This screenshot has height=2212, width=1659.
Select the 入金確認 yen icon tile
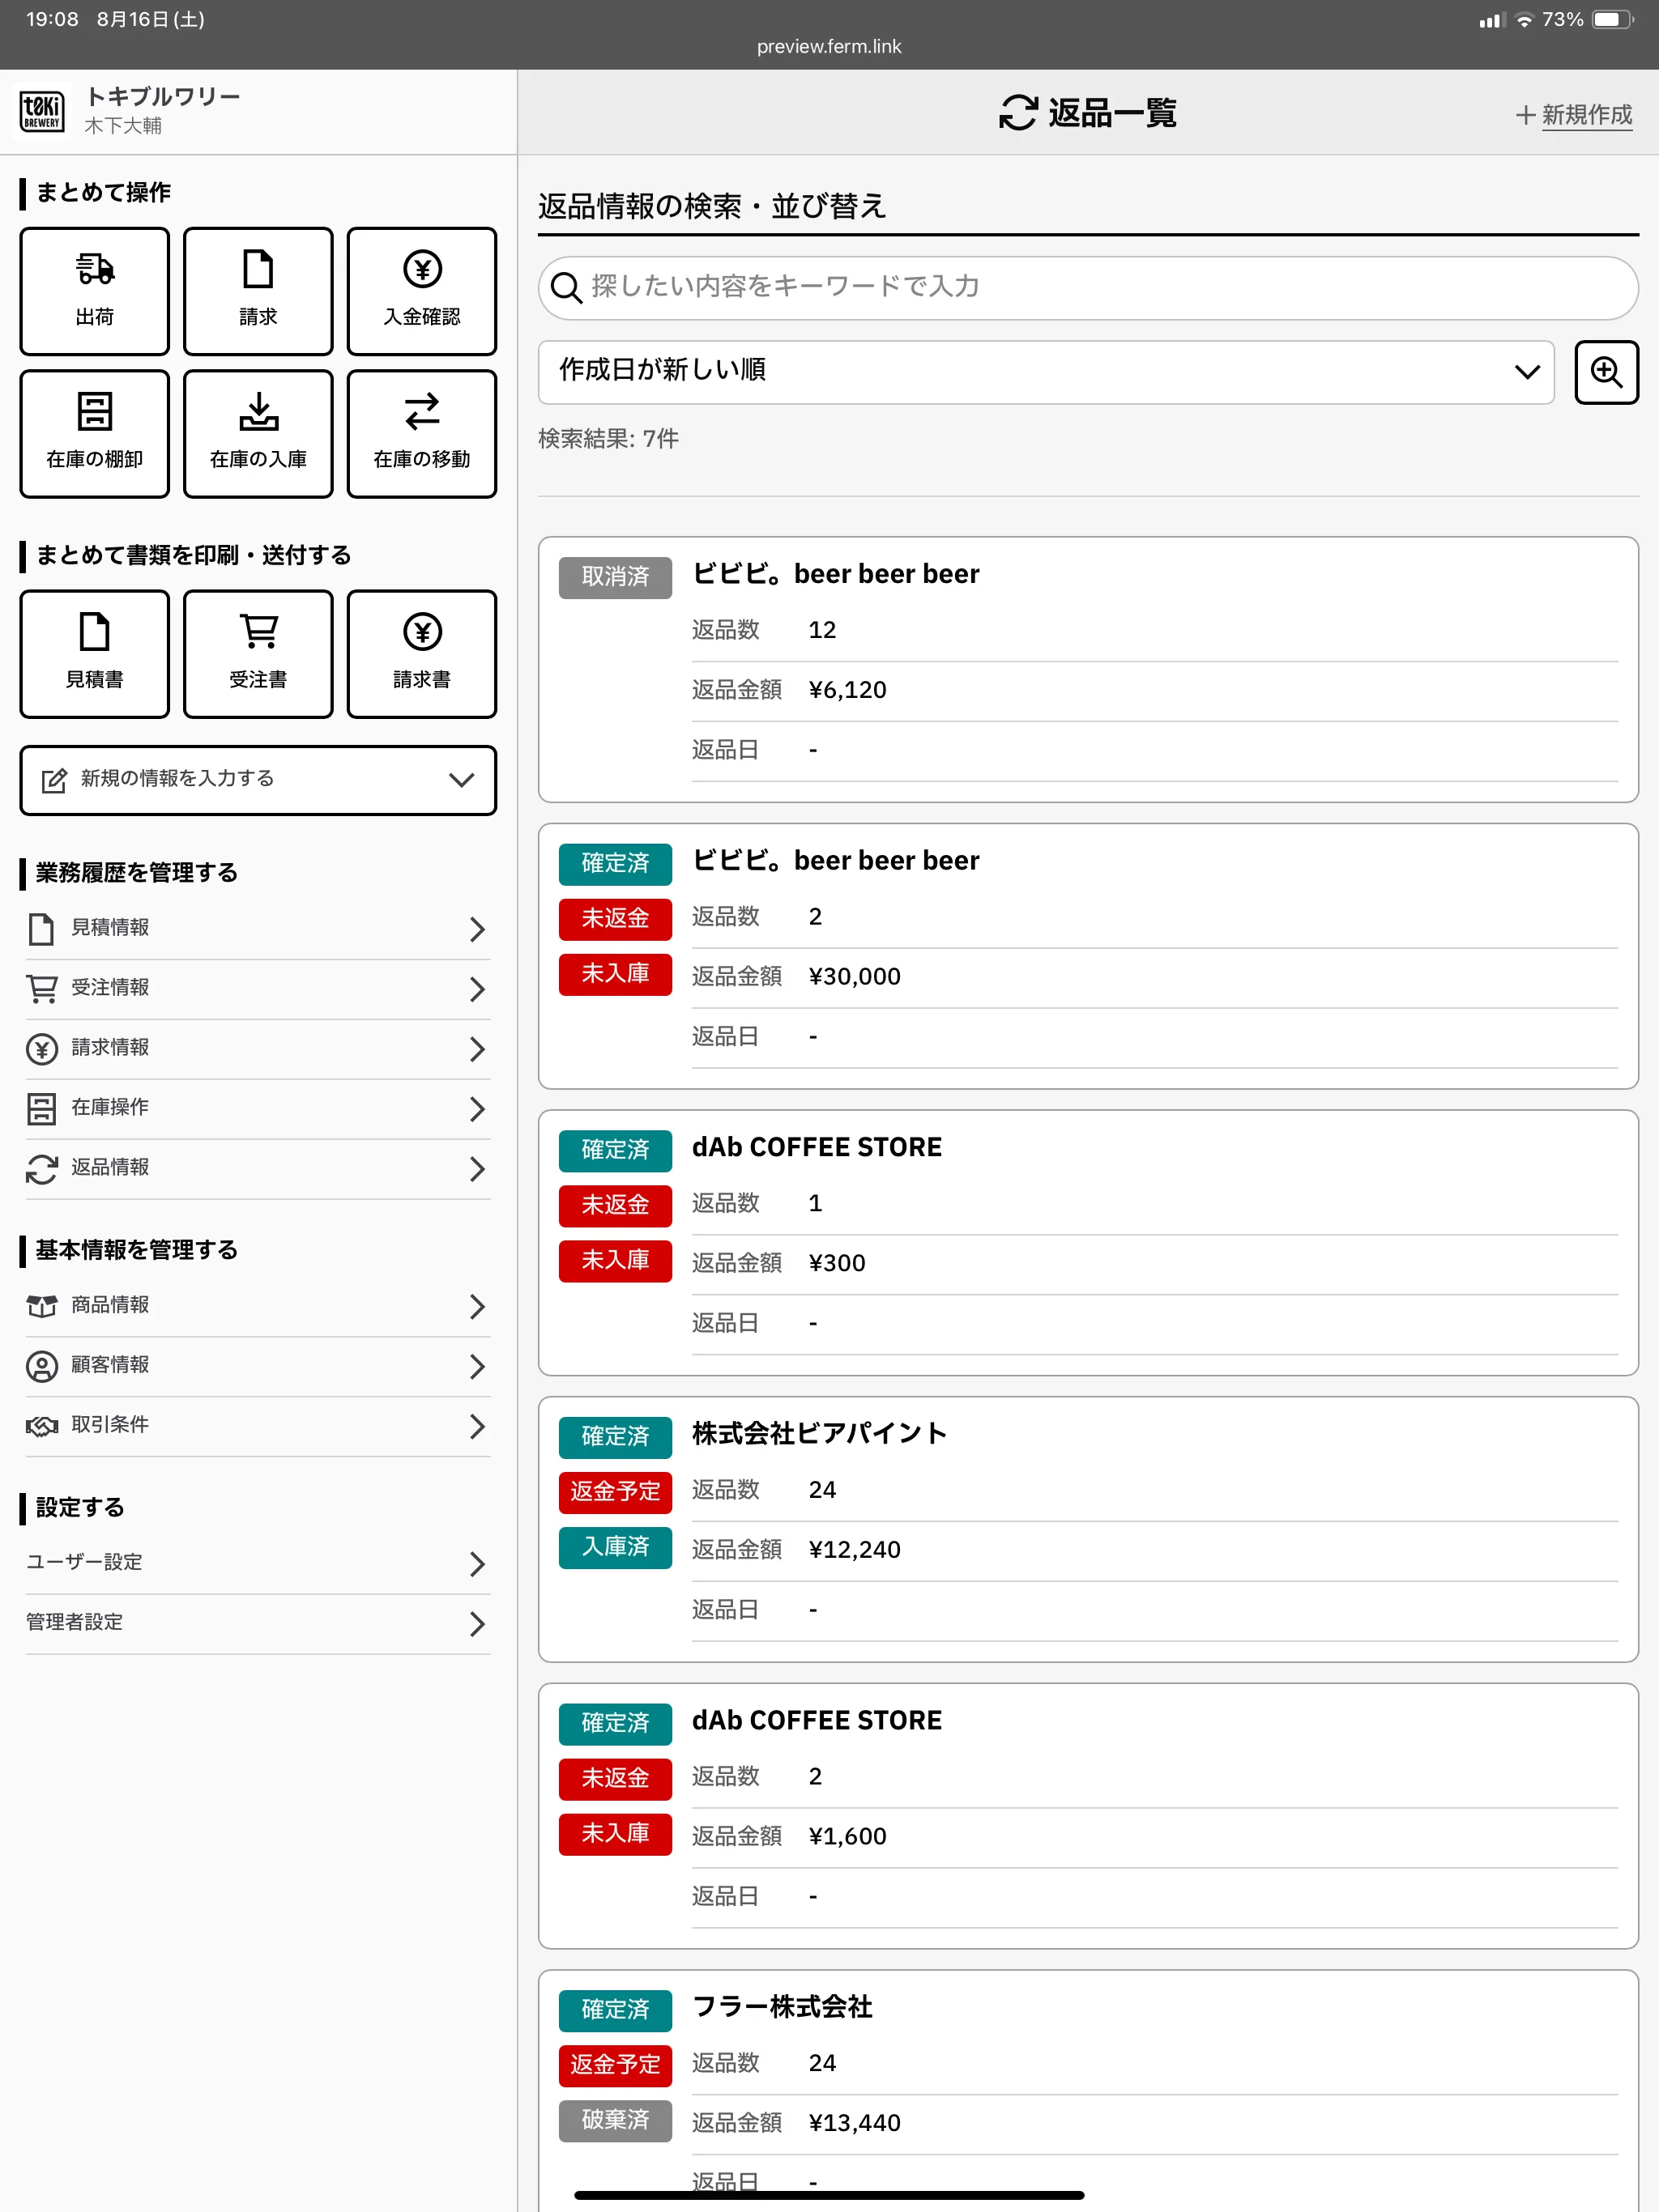[421, 291]
